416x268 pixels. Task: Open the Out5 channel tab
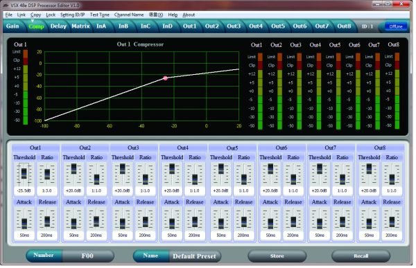coord(278,26)
